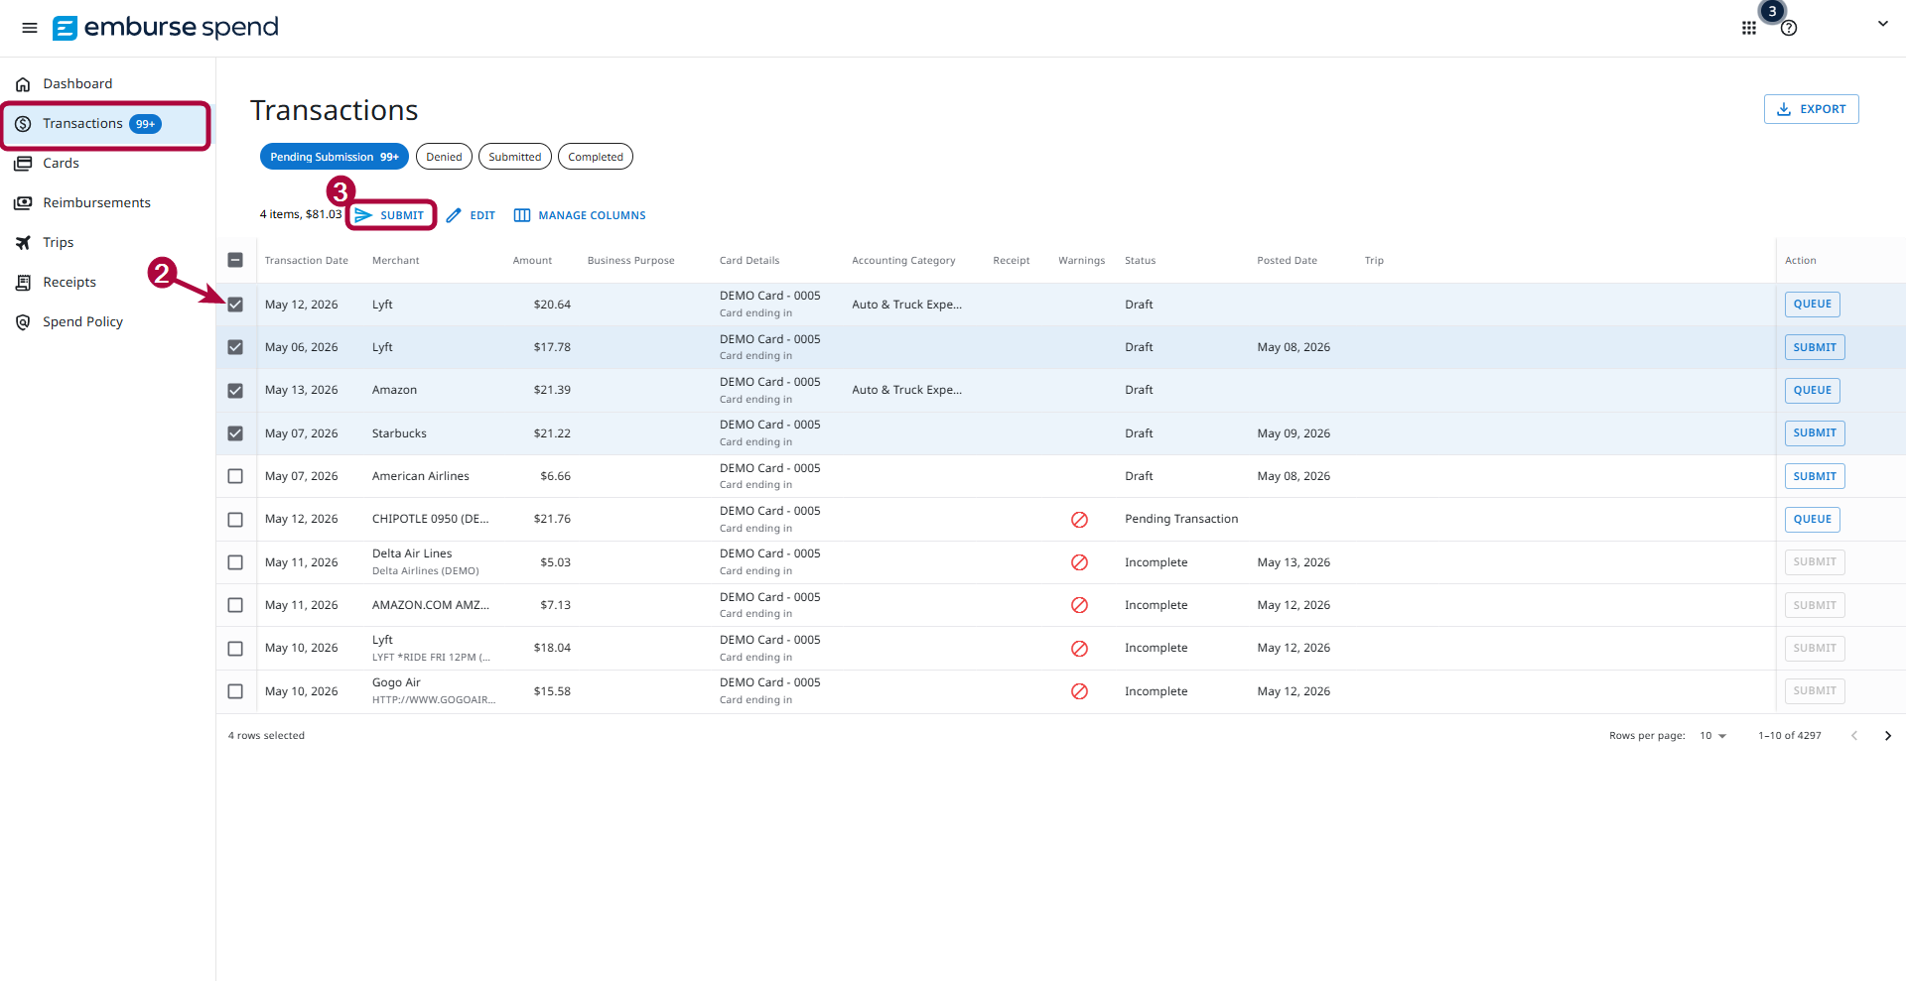Click warning icon on Delta Air Lines row
The width and height of the screenshot is (1906, 981).
(1079, 562)
